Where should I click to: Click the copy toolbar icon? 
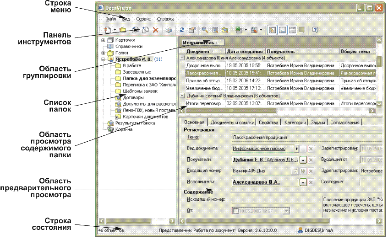[x=146, y=30]
